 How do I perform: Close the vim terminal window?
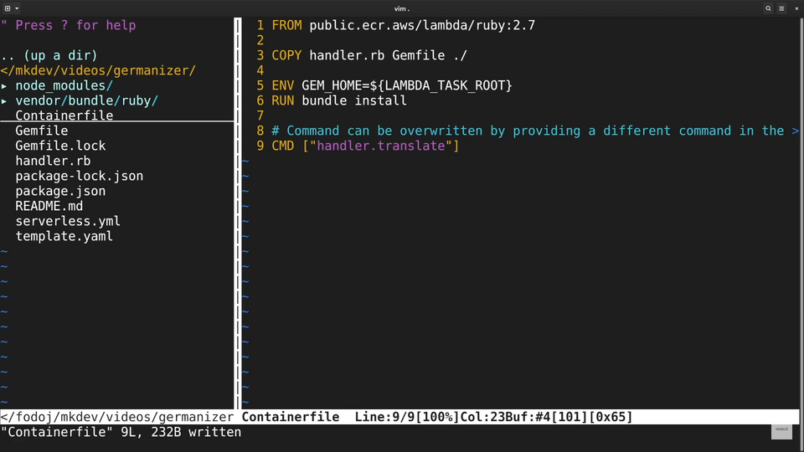[796, 8]
